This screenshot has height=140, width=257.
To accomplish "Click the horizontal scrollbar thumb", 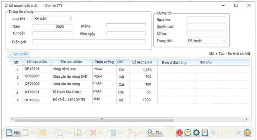I will pyautogui.click(x=94, y=119).
